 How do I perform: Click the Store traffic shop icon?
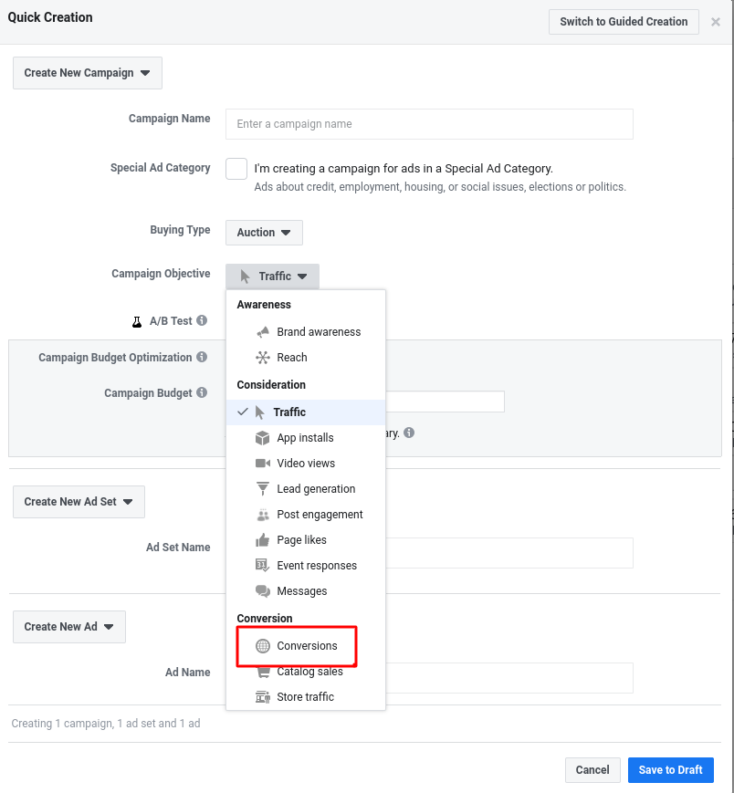coord(263,697)
